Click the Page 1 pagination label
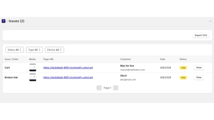Image resolution: width=214 pixels, height=120 pixels. pos(108,88)
